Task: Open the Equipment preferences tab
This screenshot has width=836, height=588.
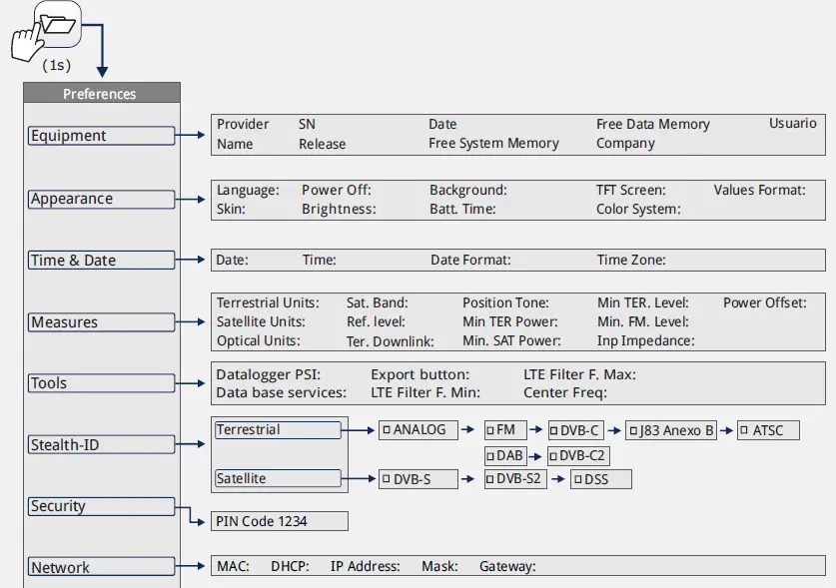Action: coord(101,136)
